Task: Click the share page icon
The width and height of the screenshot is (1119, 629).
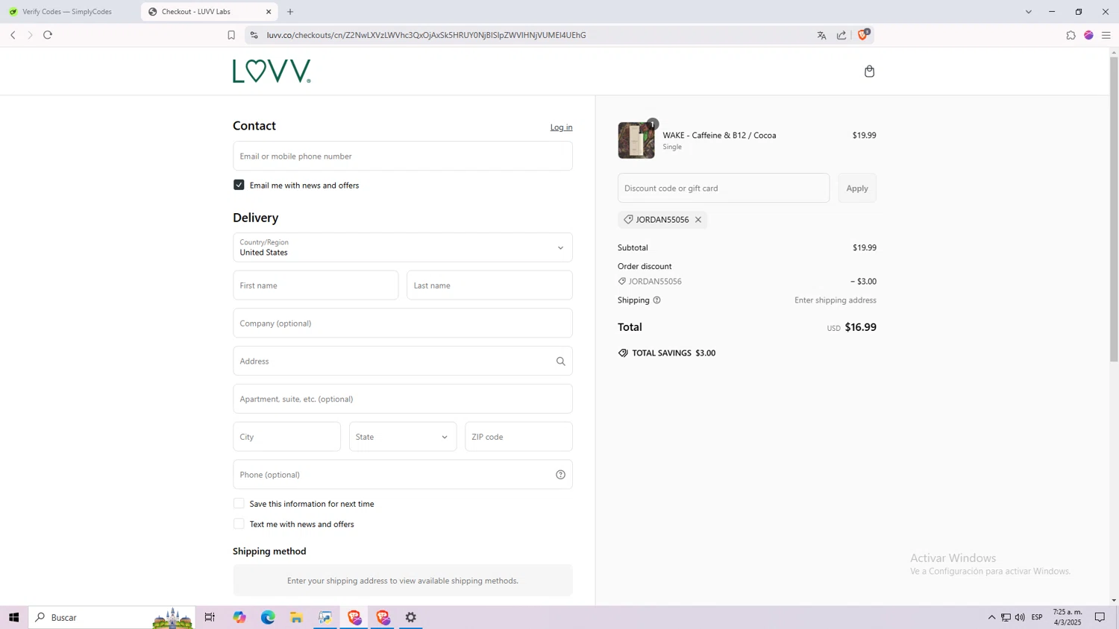Action: pyautogui.click(x=841, y=35)
